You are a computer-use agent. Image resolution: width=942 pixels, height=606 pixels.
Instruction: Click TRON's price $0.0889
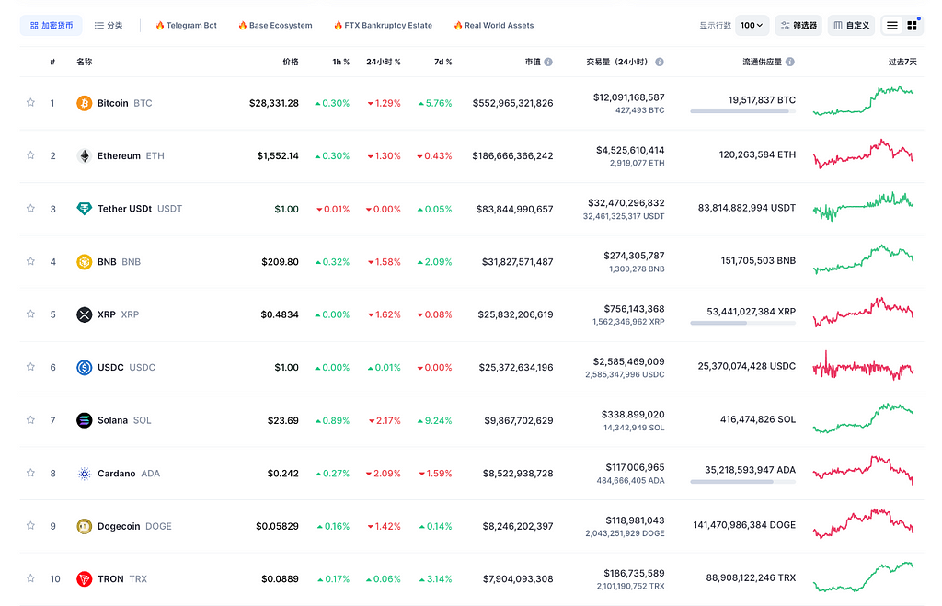280,579
